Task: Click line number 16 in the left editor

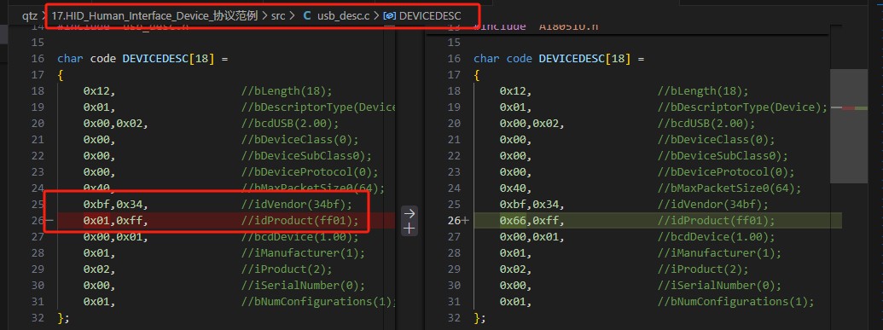Action: (38, 59)
